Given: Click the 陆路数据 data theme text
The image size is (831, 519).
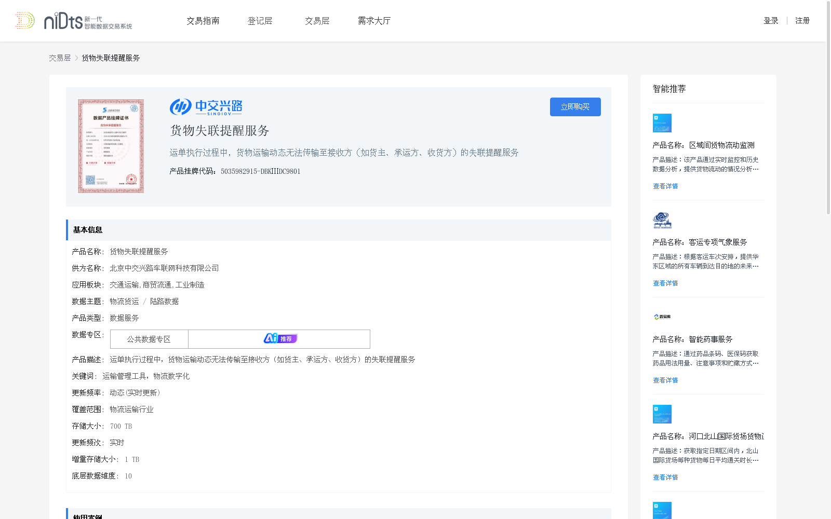Looking at the screenshot, I should (x=164, y=302).
